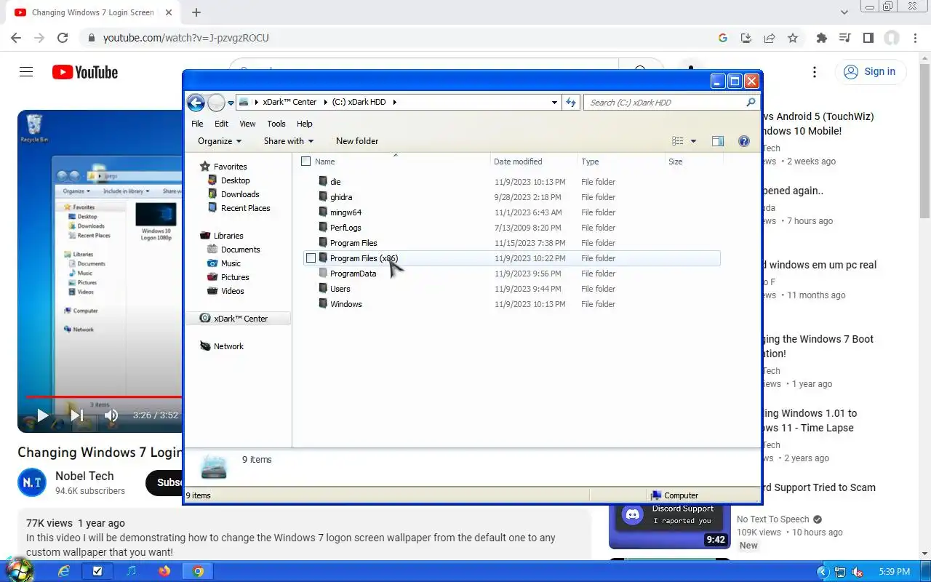
Task: Open the Pictures library
Action: click(235, 277)
